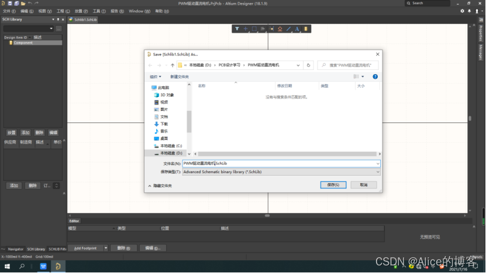The height and width of the screenshot is (273, 486).
Task: Open the 组织 dropdown in Save dialog
Action: pyautogui.click(x=156, y=76)
